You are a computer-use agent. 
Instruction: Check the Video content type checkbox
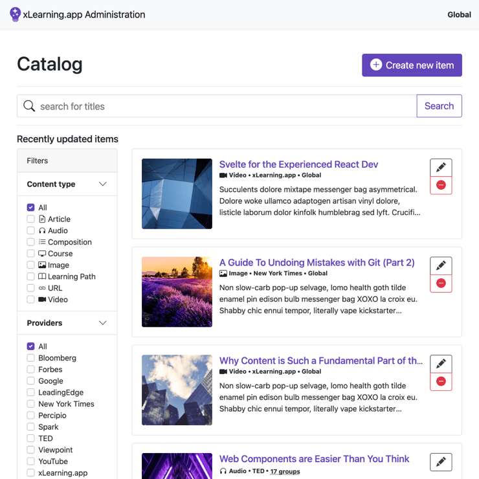click(31, 299)
